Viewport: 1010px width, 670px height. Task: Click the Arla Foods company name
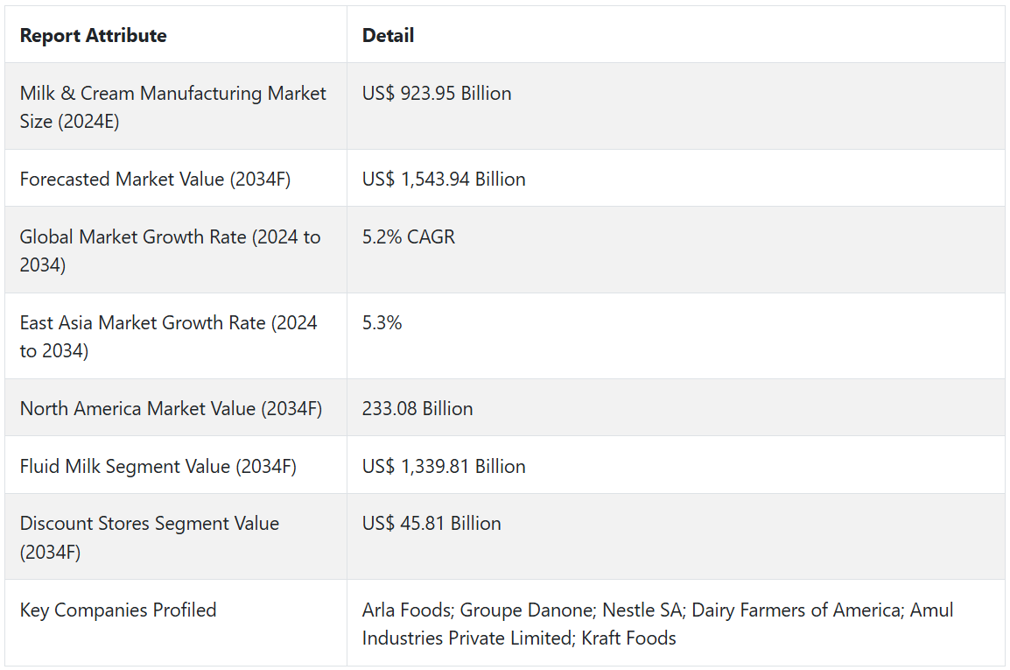(x=405, y=610)
